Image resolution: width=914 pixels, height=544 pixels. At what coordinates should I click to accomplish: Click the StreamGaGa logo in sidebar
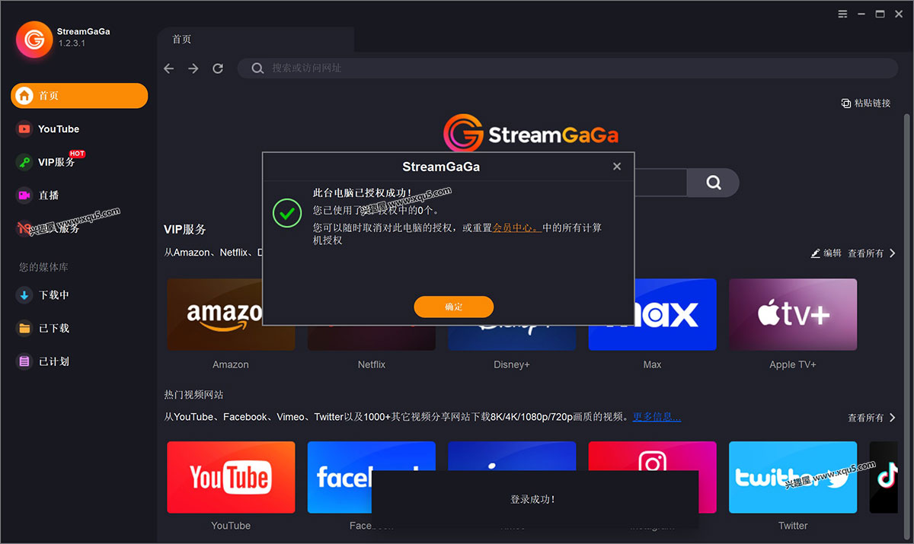[34, 38]
